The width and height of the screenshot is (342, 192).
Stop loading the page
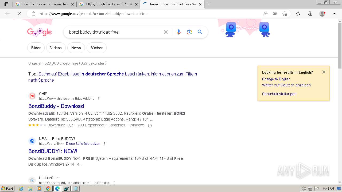(x=19, y=14)
